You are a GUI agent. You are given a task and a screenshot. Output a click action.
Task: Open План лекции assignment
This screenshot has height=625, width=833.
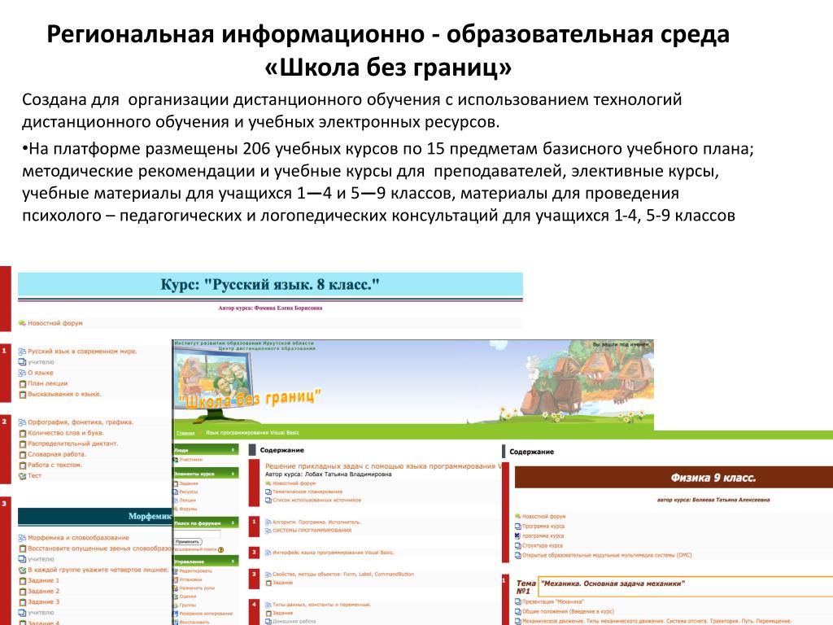click(x=47, y=383)
